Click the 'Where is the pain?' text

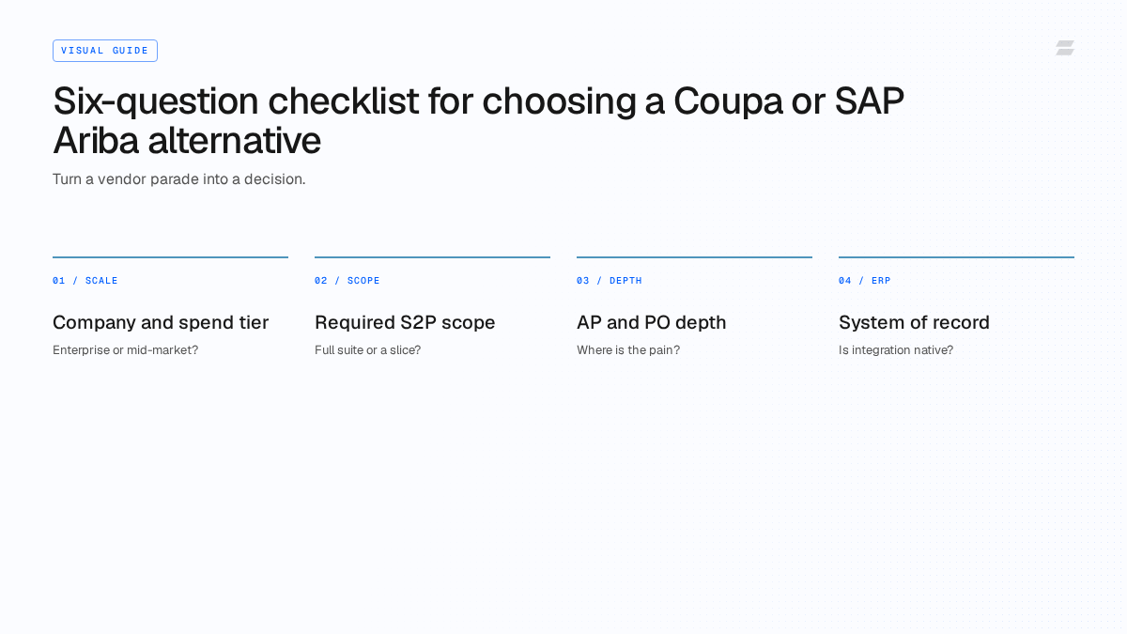coord(628,350)
